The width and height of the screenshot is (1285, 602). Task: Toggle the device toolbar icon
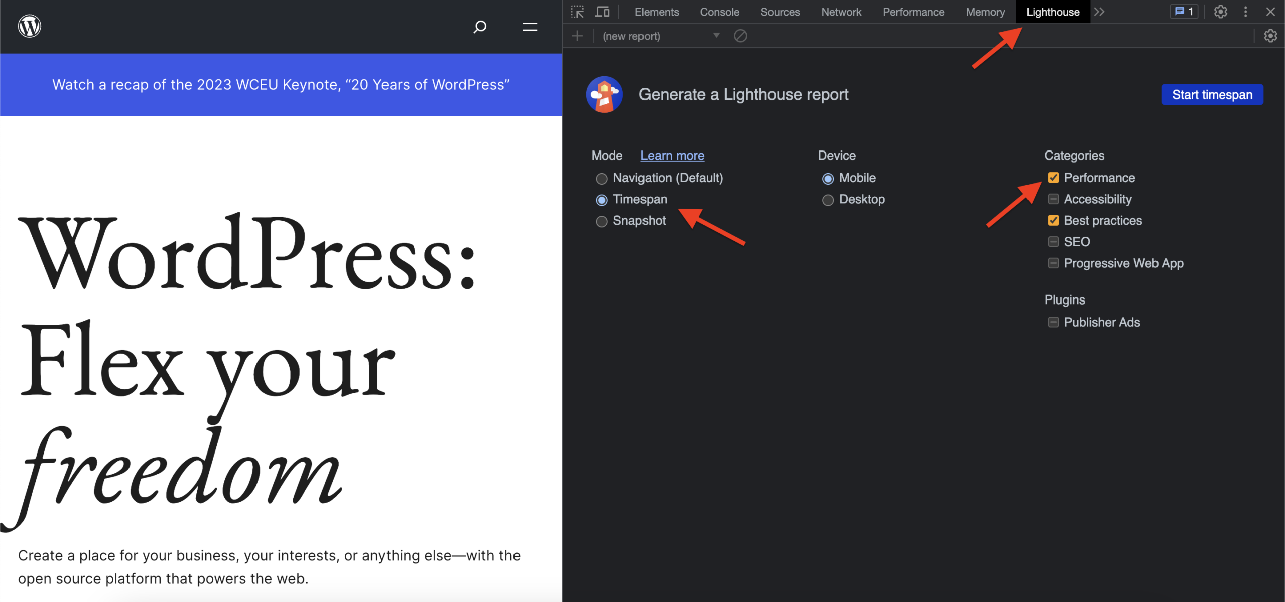602,12
